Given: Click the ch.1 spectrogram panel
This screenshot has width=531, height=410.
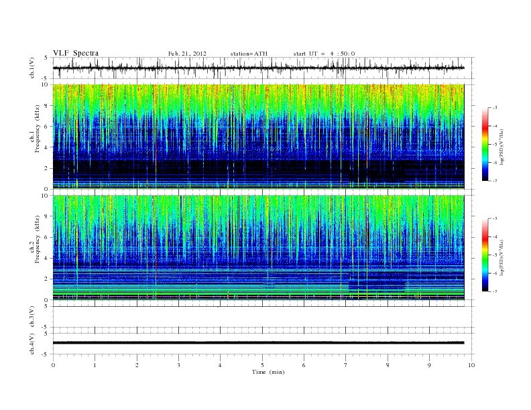Looking at the screenshot, I should [258, 136].
